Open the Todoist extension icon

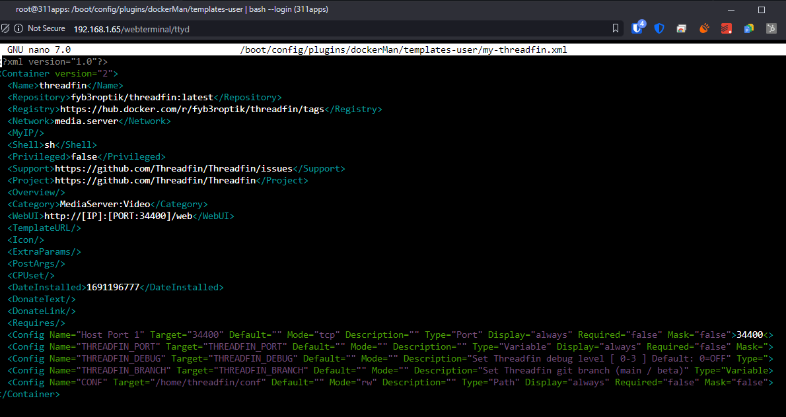(727, 28)
